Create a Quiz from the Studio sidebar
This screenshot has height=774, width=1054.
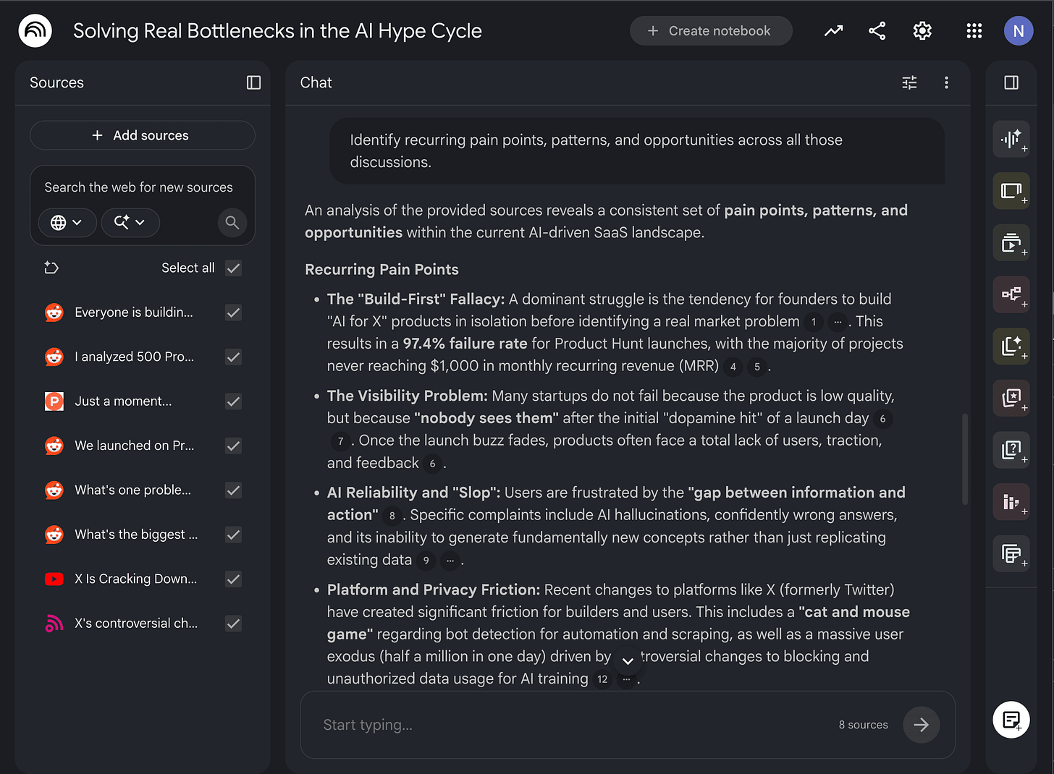1011,450
